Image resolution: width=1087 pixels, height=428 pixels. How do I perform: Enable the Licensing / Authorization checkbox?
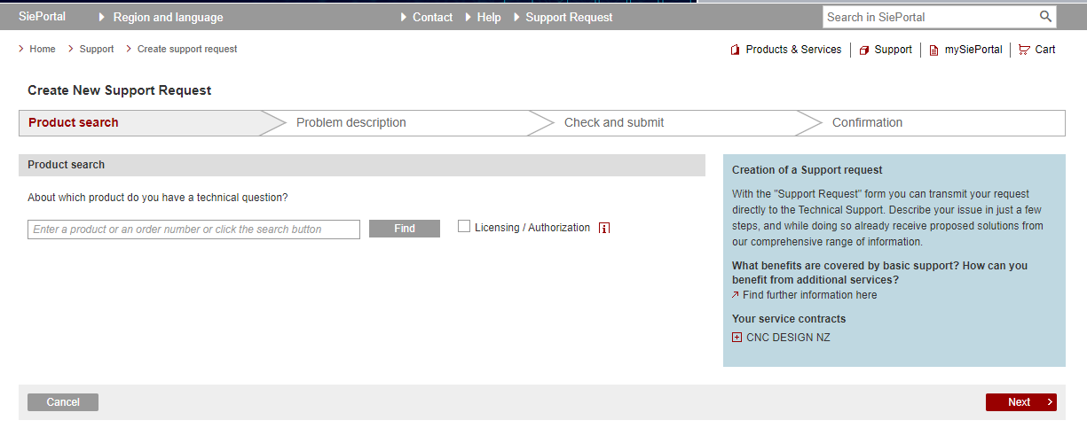(464, 227)
